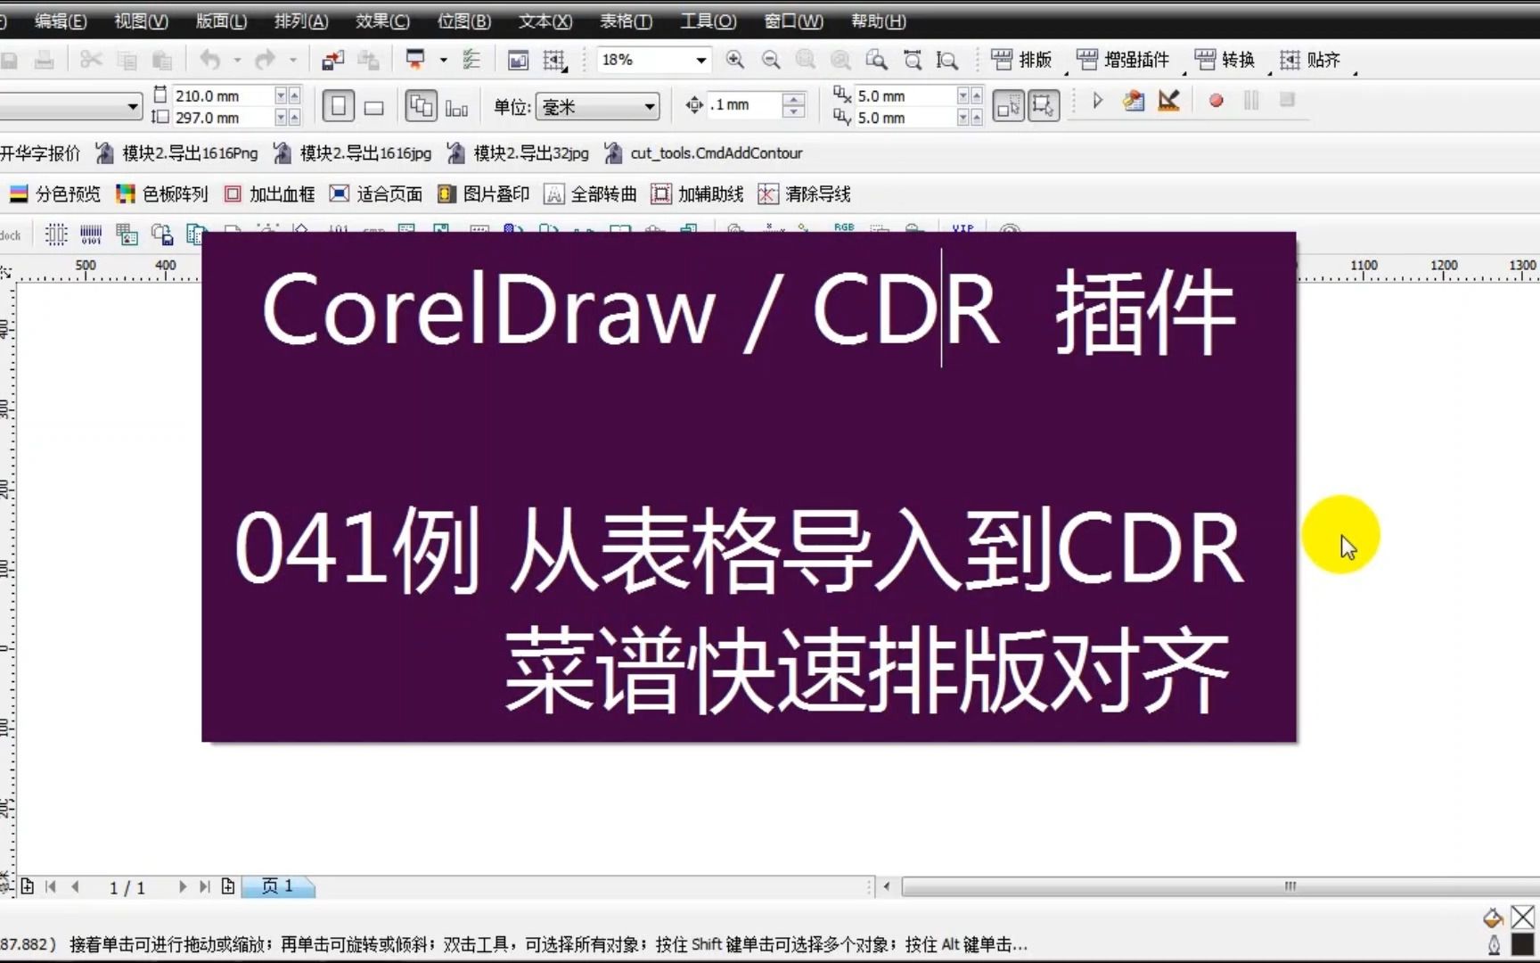The height and width of the screenshot is (963, 1540).
Task: Run macro 模块2.导出1616Png
Action: 176,152
